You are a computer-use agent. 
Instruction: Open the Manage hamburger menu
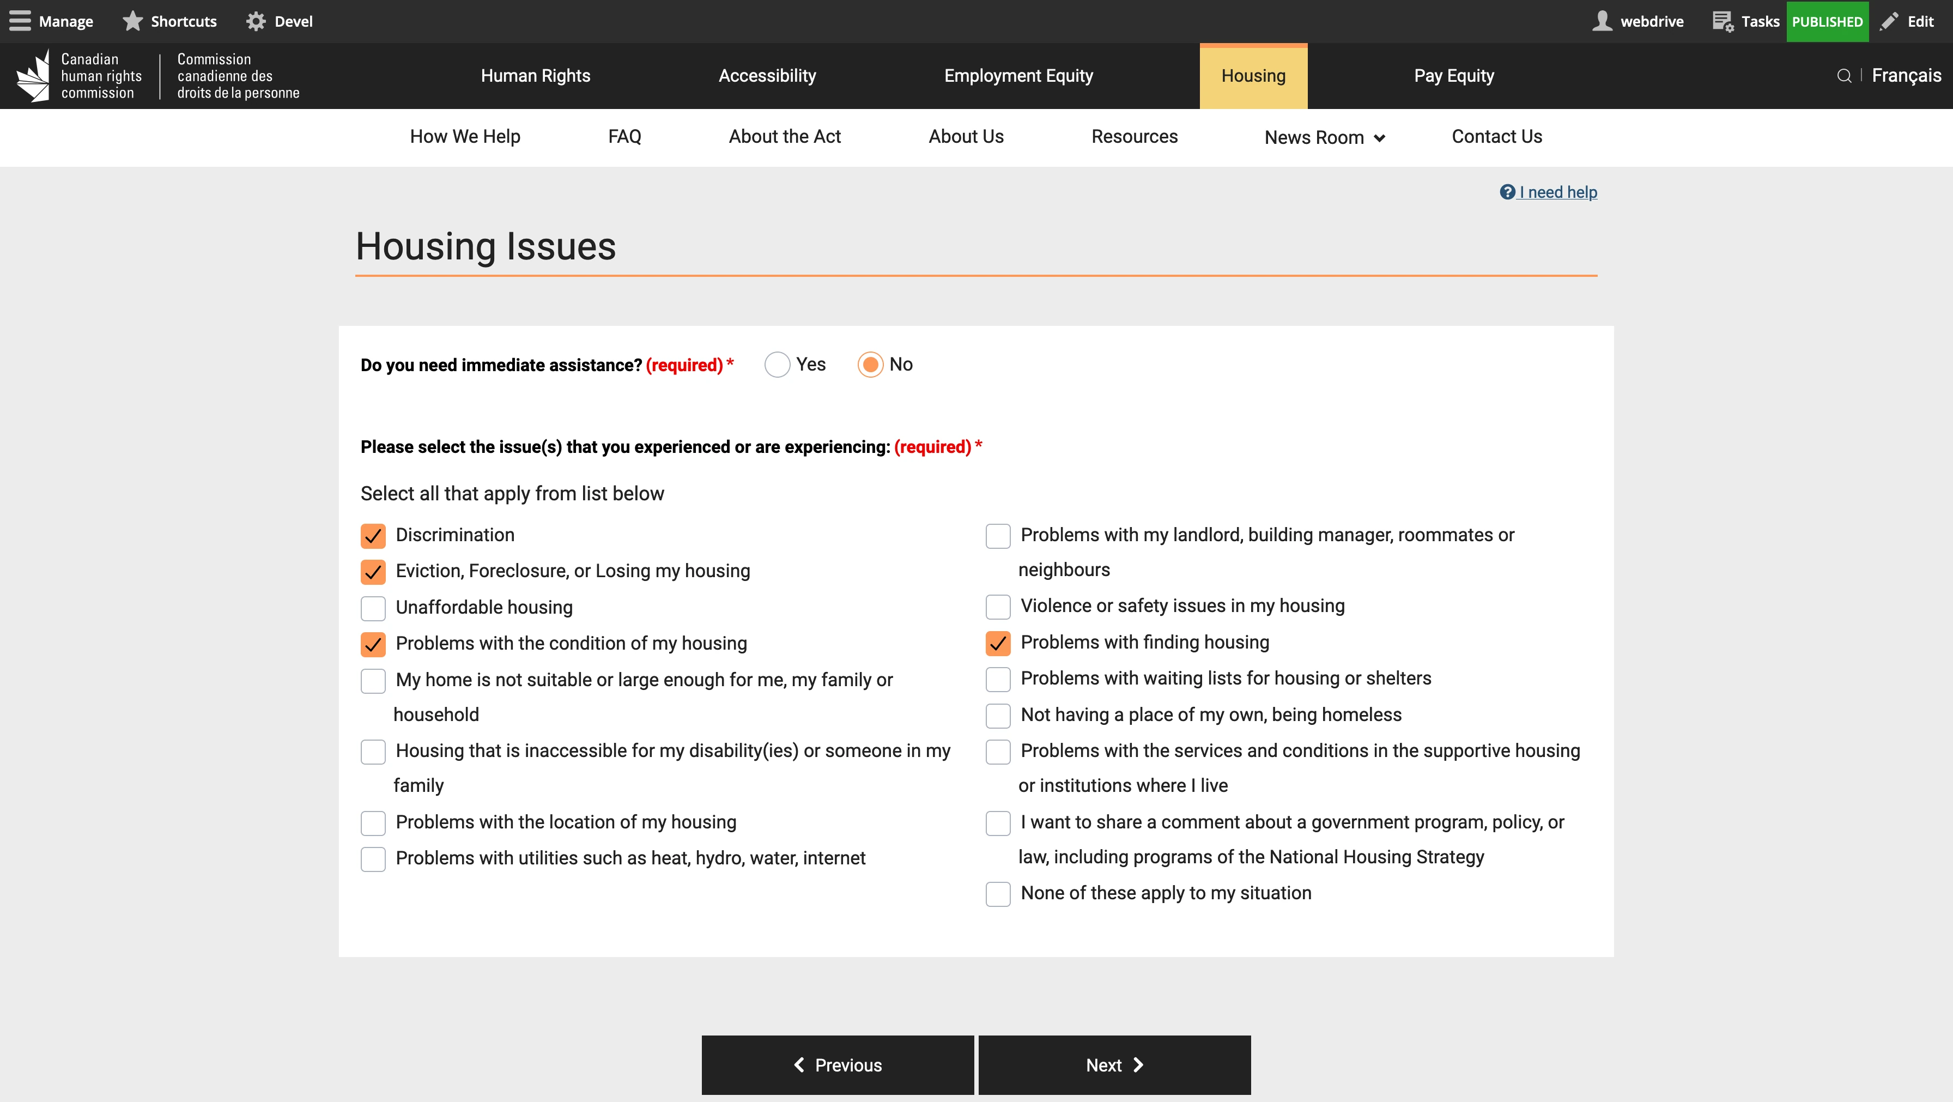click(21, 21)
